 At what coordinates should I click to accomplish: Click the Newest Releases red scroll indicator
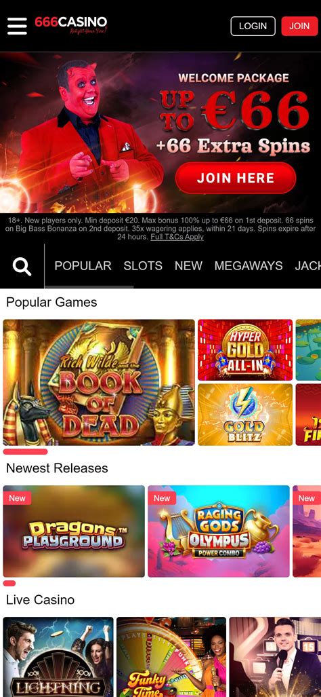[9, 583]
